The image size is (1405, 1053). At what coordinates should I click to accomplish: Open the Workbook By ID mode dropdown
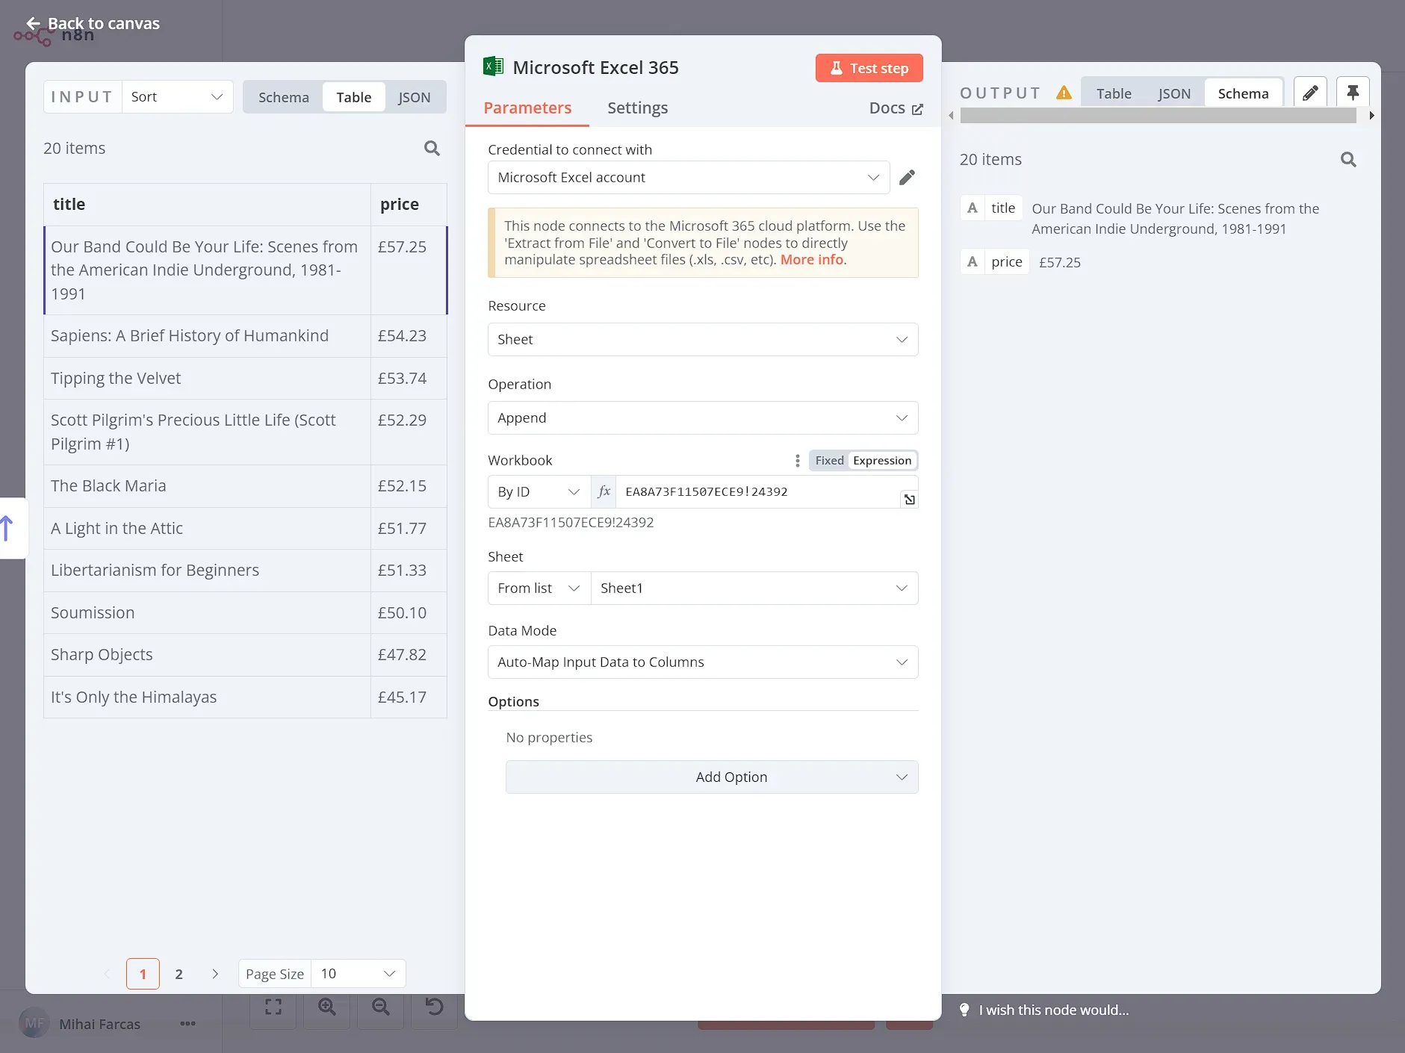[539, 492]
